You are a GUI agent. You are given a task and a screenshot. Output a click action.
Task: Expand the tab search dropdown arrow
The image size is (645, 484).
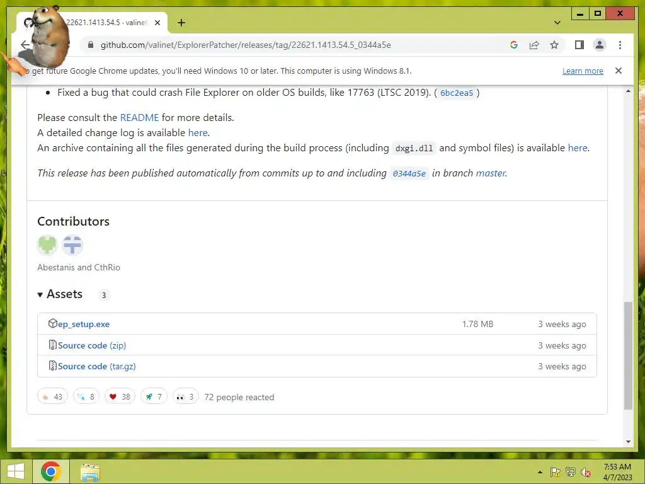[557, 23]
